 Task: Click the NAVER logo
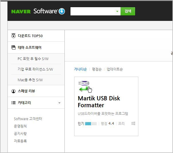tap(21, 12)
